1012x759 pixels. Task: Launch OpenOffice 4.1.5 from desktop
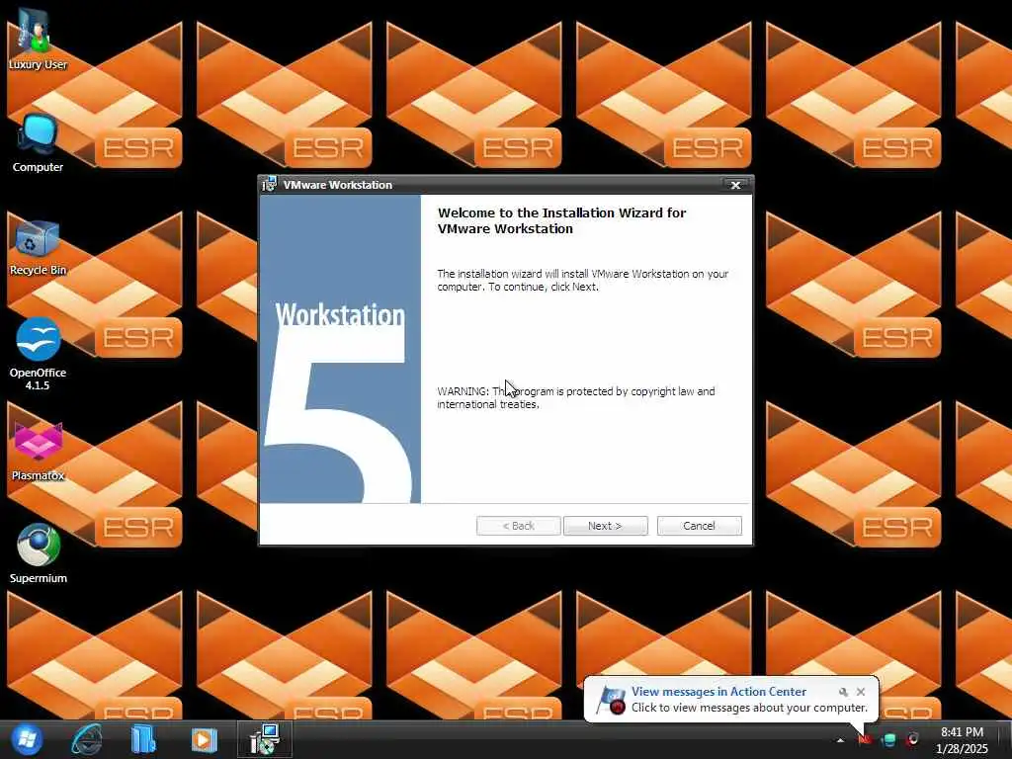(x=38, y=354)
